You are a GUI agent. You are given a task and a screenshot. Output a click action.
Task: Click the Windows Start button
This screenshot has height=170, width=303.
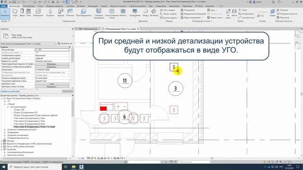click(4, 167)
